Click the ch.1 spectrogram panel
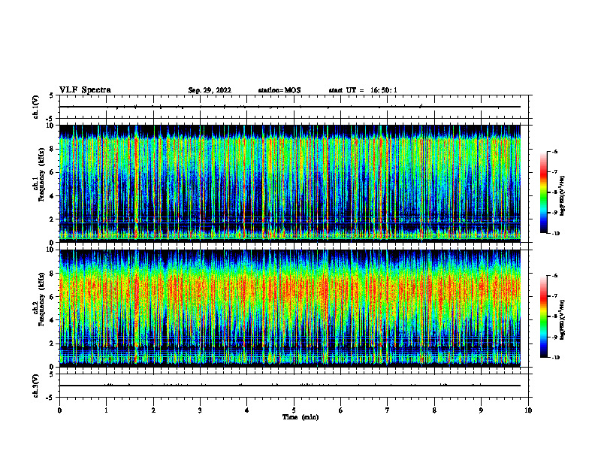This screenshot has height=460, width=595. coord(290,183)
